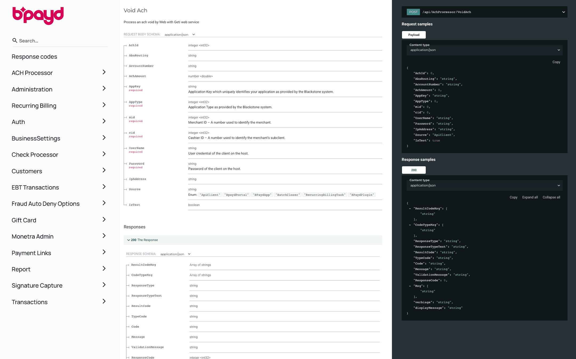This screenshot has width=576, height=359.
Task: Open the Auth menu item
Action: pos(18,122)
